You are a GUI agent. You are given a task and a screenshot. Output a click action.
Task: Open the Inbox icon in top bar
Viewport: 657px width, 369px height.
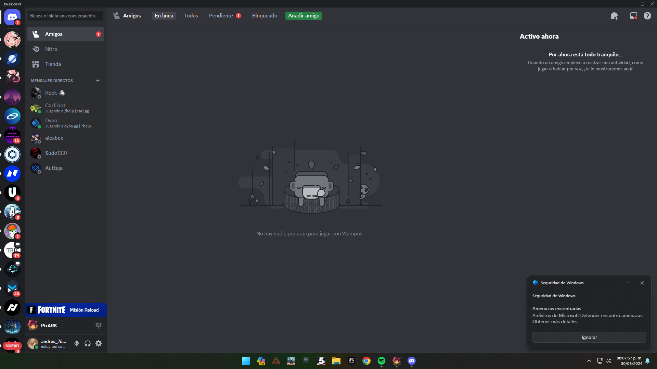[x=633, y=16]
